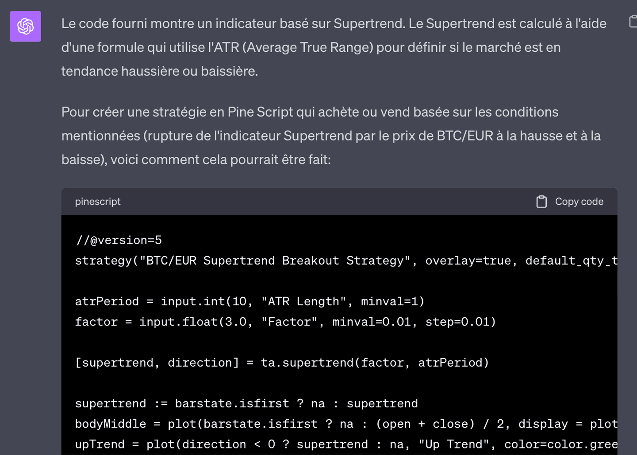Click the text "voici comment cela pourrait être fait"
The height and width of the screenshot is (455, 637).
point(220,159)
